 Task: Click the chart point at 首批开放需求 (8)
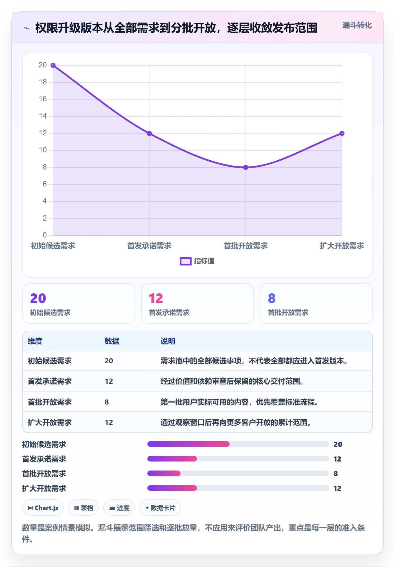point(246,167)
